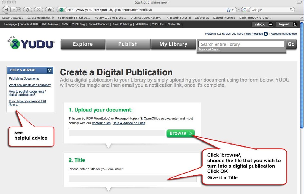Open Spread The Word link
304x194 pixels.
tap(99, 24)
